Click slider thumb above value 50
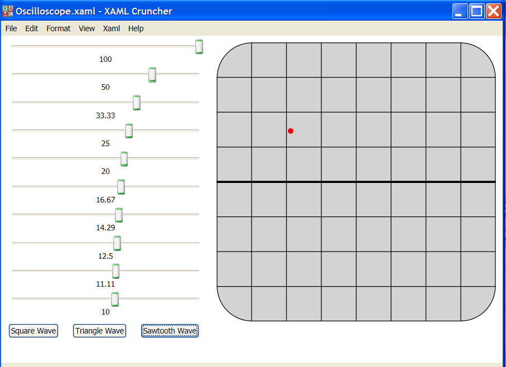506x367 pixels. coord(152,75)
